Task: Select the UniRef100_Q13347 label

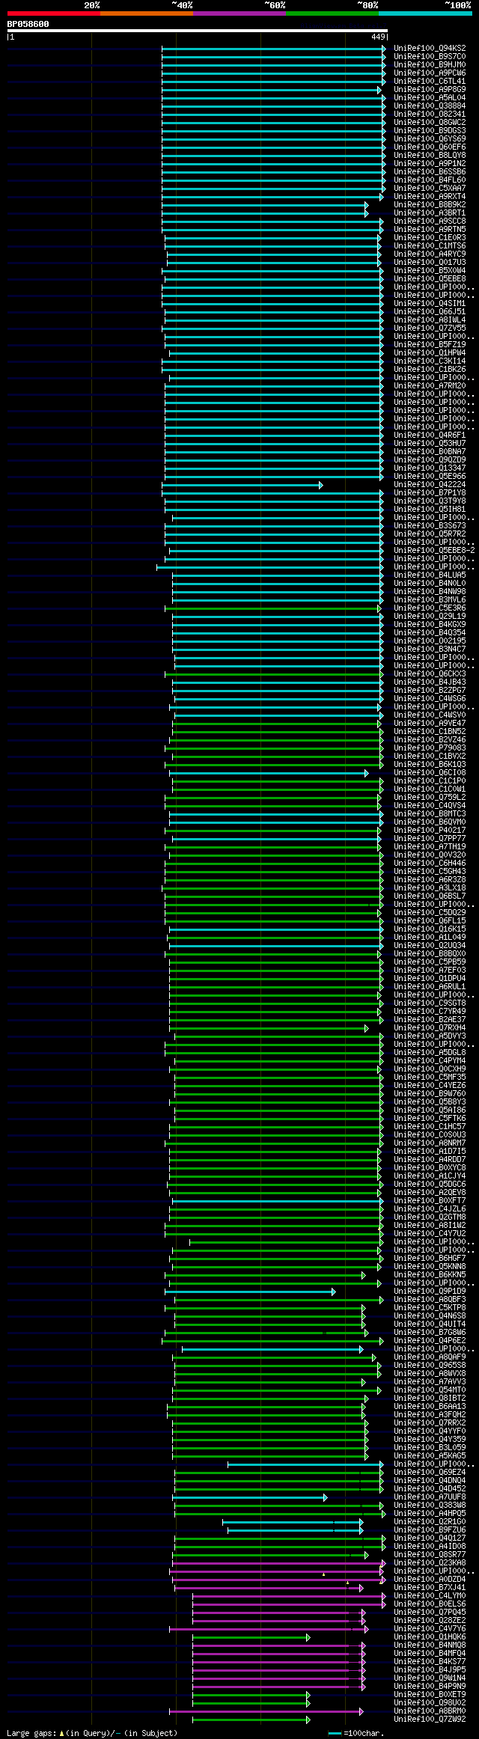Action: click(430, 468)
